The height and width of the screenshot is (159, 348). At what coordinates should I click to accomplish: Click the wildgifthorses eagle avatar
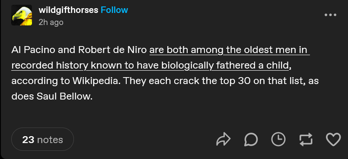click(x=22, y=15)
